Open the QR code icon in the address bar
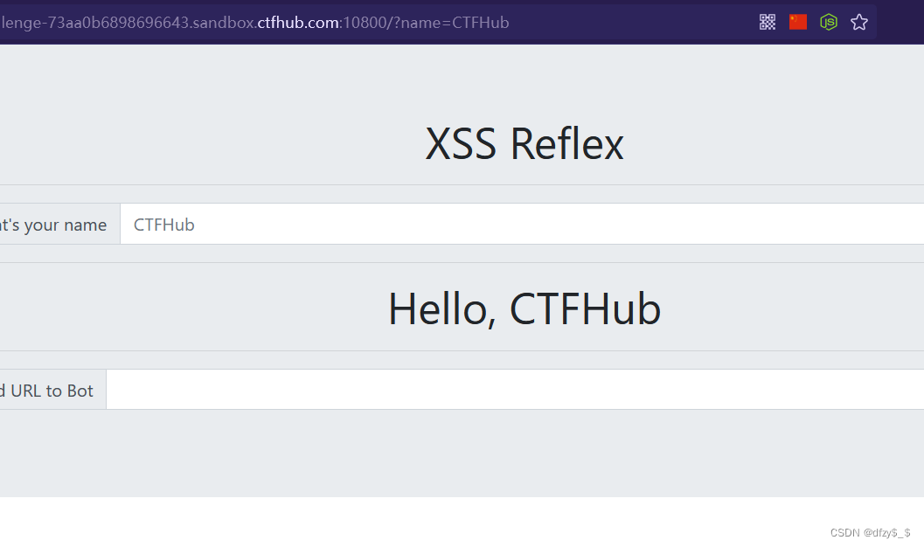The width and height of the screenshot is (924, 547). [x=767, y=22]
